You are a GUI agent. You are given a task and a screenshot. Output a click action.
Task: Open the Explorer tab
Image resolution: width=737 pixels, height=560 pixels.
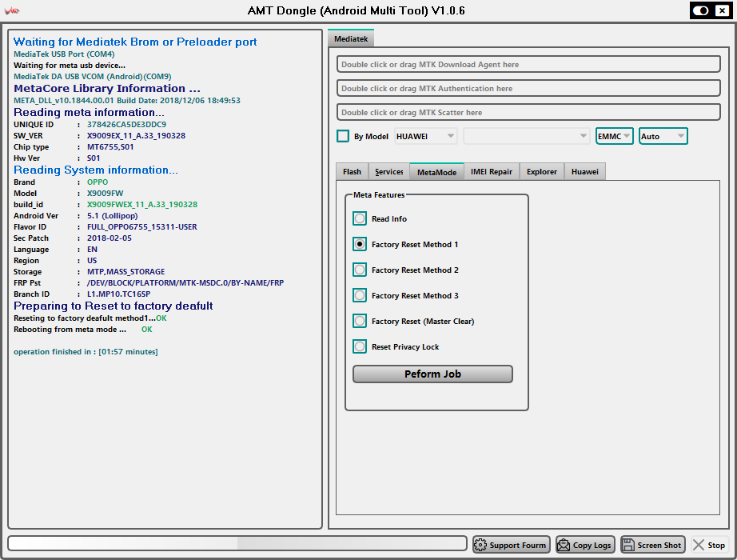coord(541,172)
